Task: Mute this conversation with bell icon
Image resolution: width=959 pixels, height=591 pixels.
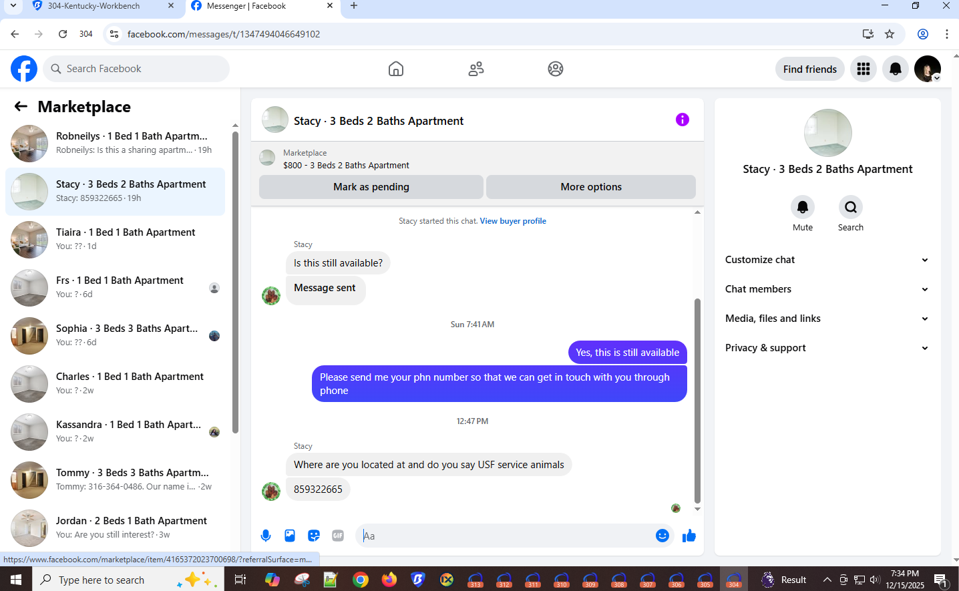Action: click(x=803, y=207)
